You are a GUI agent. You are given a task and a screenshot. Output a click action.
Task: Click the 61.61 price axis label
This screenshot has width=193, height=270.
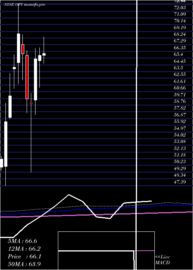[180, 81]
